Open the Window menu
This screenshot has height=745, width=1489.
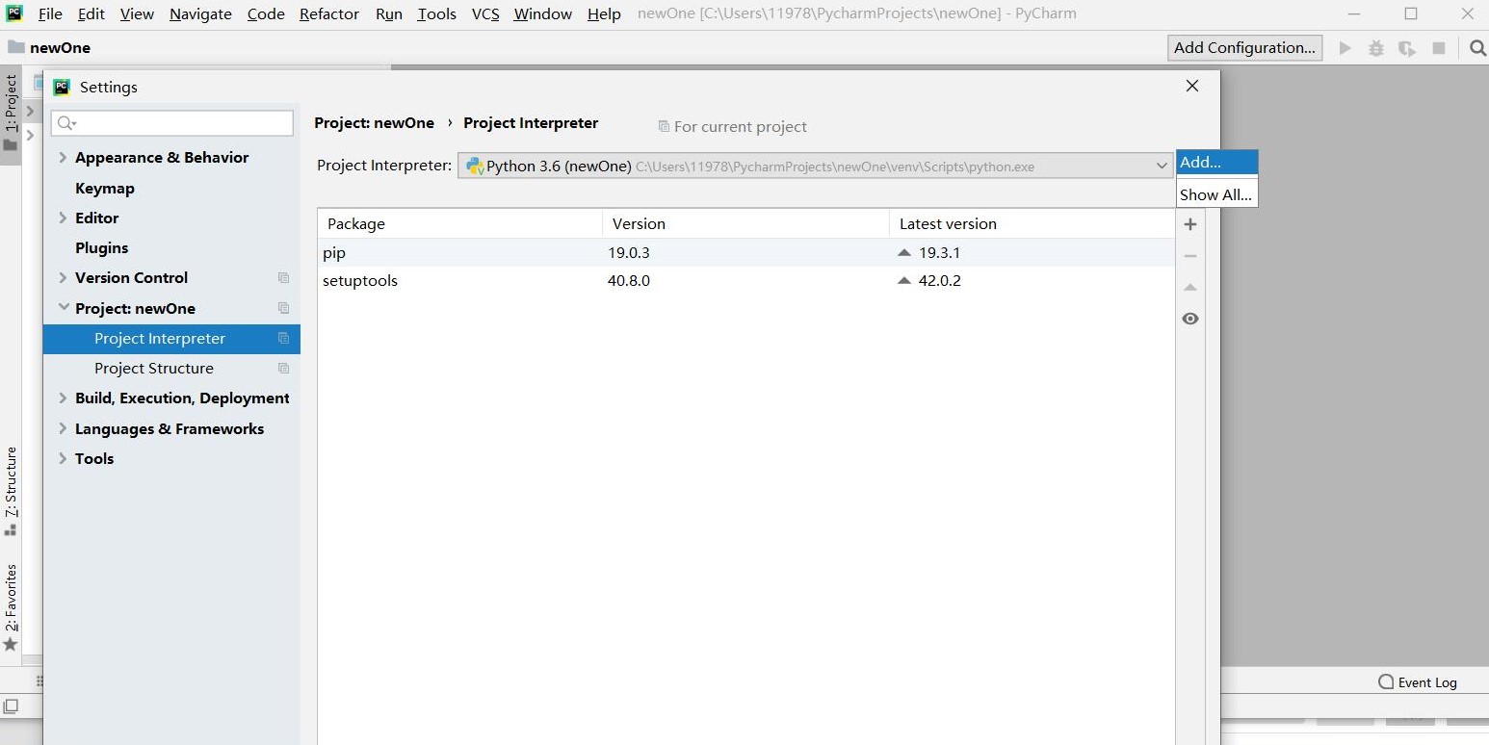(x=542, y=14)
